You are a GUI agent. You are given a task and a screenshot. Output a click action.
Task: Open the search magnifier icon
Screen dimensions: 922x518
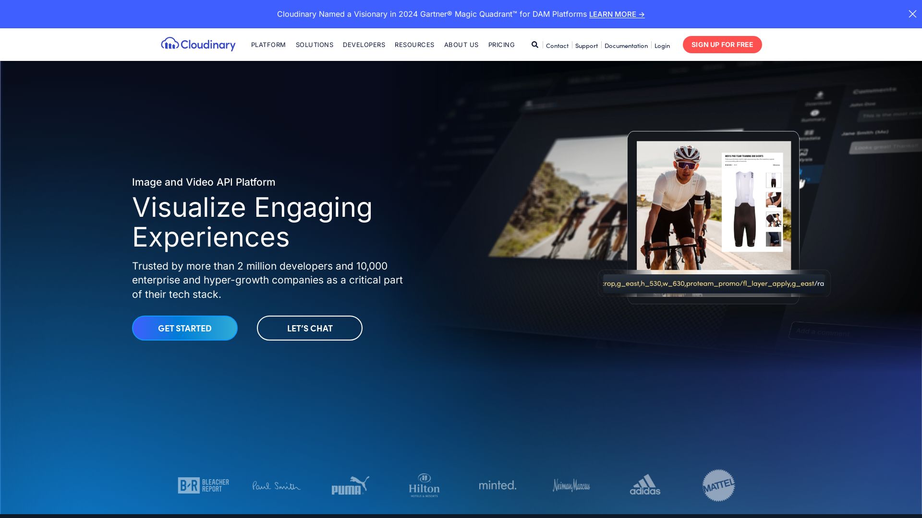click(534, 45)
